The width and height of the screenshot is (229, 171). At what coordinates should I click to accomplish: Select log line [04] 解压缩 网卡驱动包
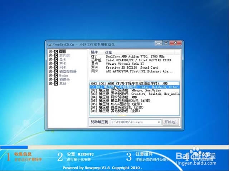tap(135, 97)
